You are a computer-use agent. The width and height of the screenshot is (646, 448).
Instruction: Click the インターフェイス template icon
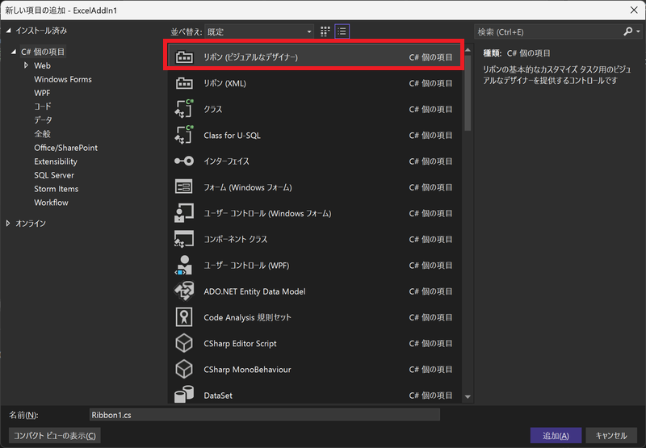(x=184, y=161)
